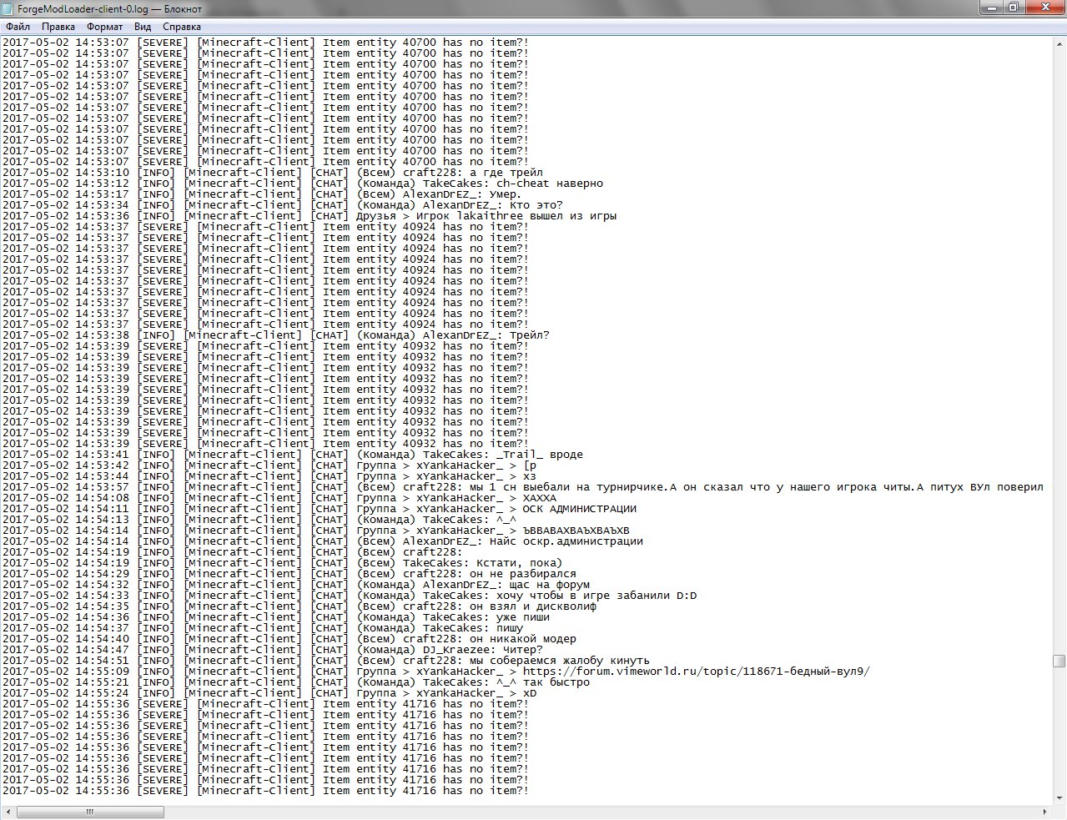1067x820 pixels.
Task: Click line 'DJ_Kraezee: Читер?'
Action: (272, 650)
